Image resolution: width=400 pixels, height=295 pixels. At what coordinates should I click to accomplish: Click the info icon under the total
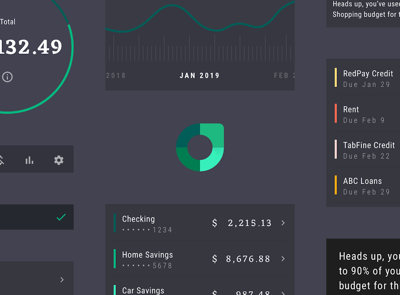coord(8,77)
